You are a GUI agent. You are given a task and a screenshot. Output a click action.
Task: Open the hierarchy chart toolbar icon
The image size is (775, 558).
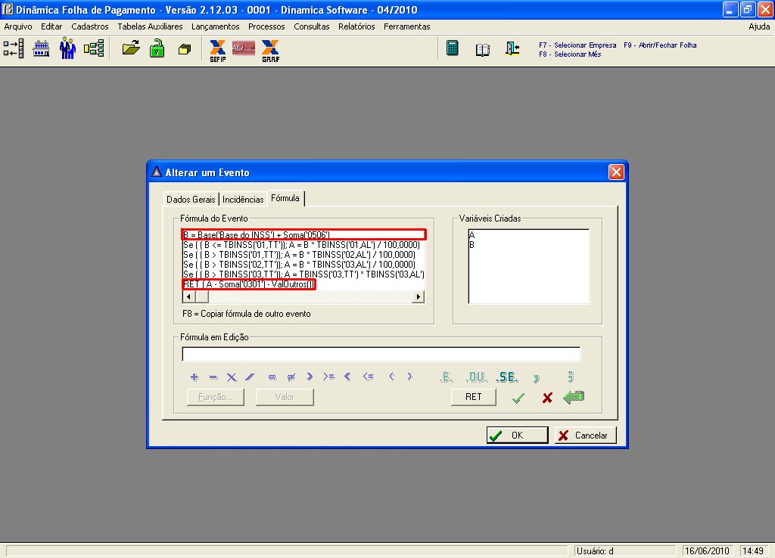tap(93, 48)
